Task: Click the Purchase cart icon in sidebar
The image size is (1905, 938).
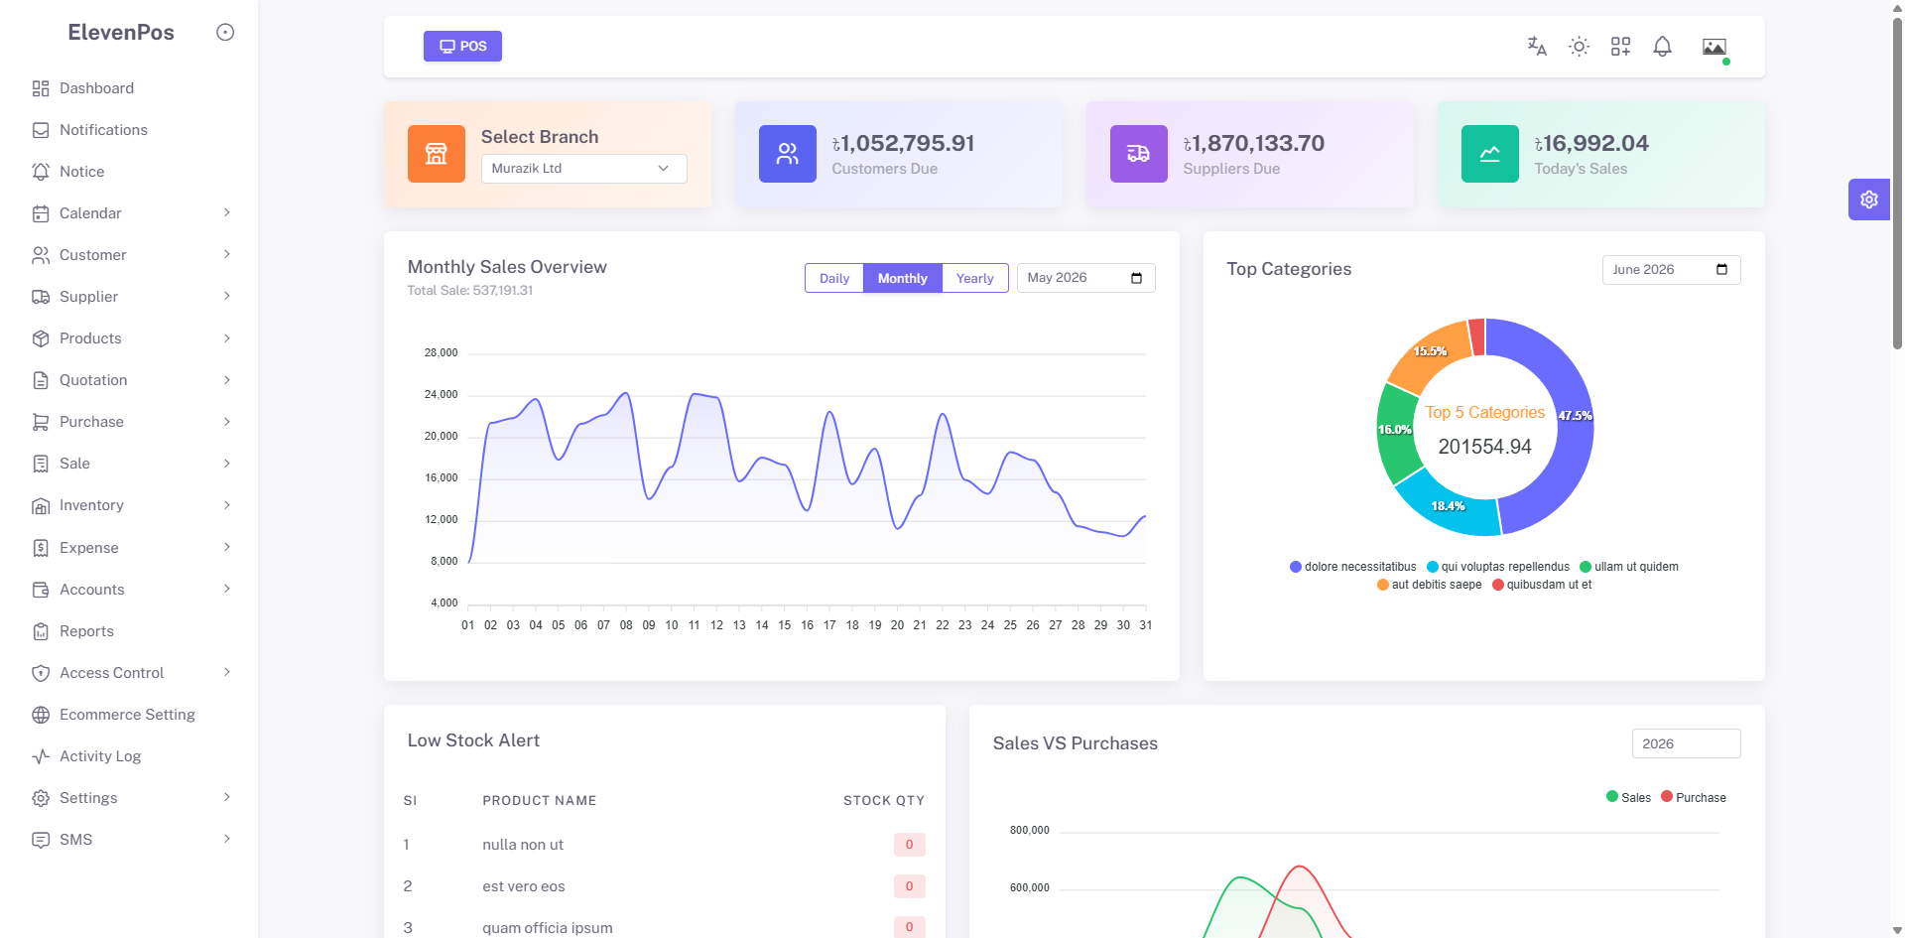Action: point(41,422)
